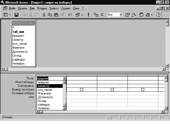Viewport: 170px width, 127px height.
Task: Click the New Object icon
Action: click(x=147, y=15)
